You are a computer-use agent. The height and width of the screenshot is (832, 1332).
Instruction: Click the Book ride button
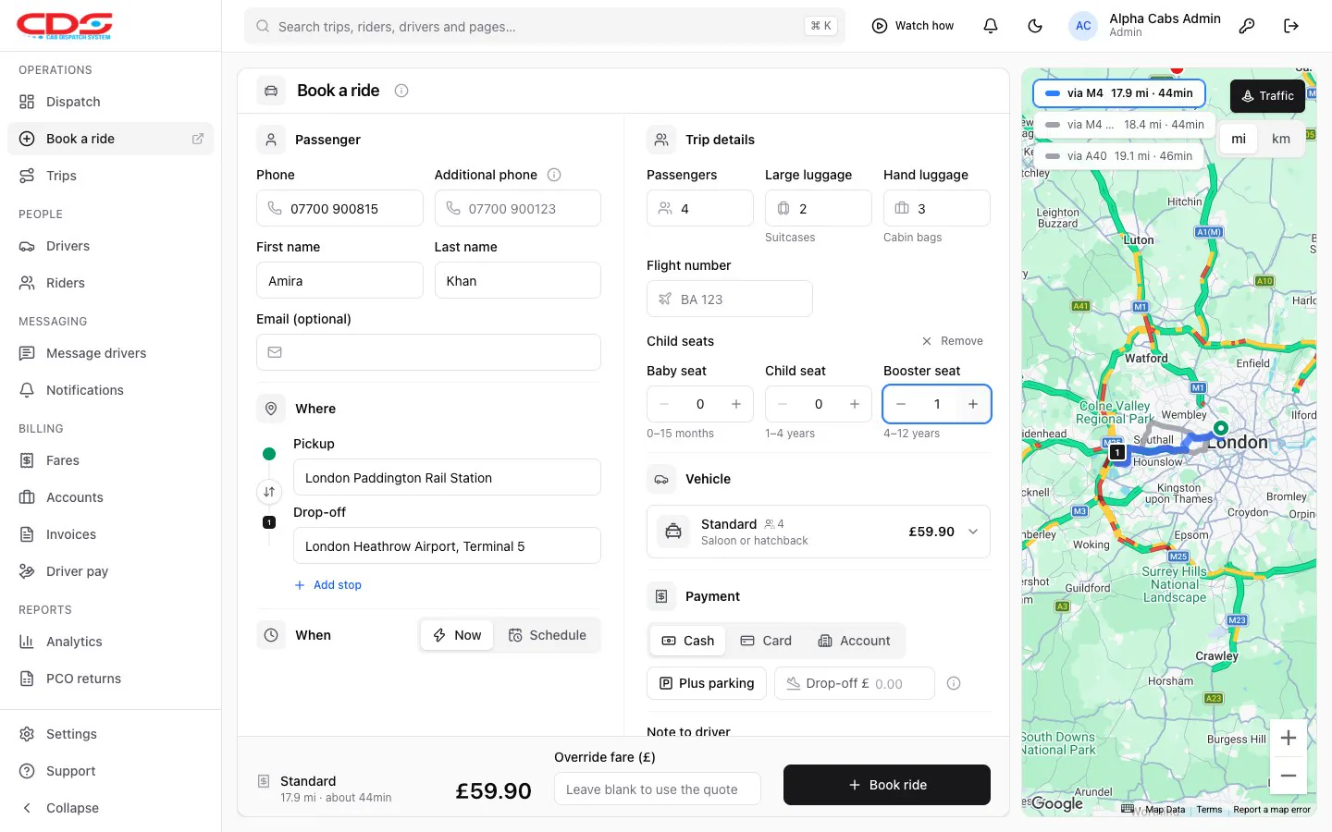[887, 785]
